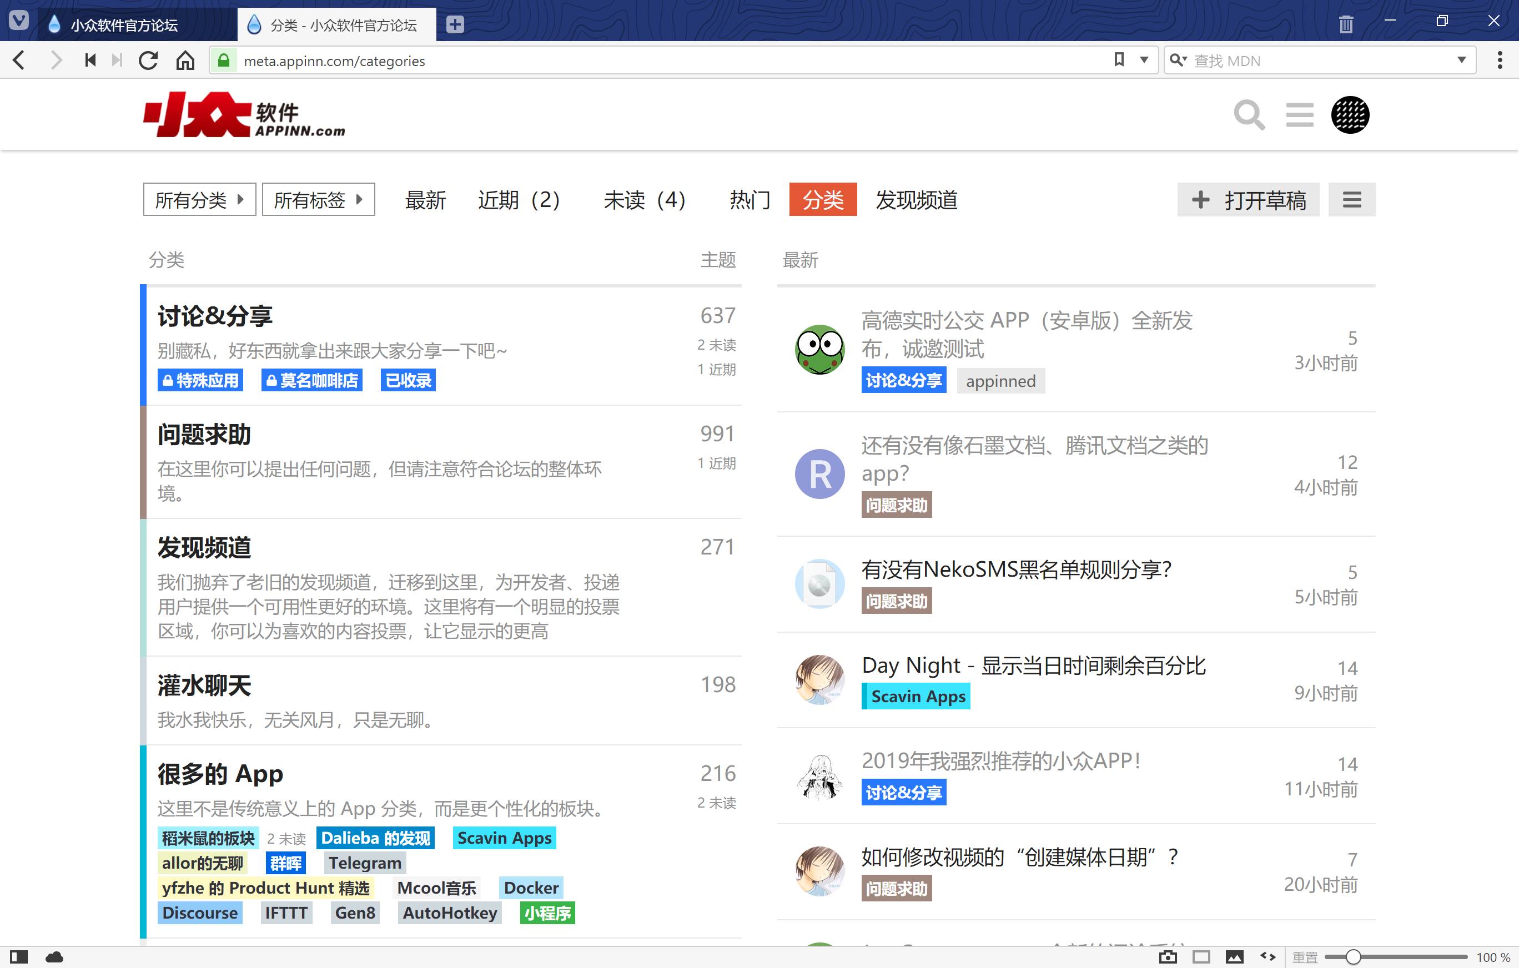Rewind to first page in history
This screenshot has width=1519, height=968.
pos(90,60)
